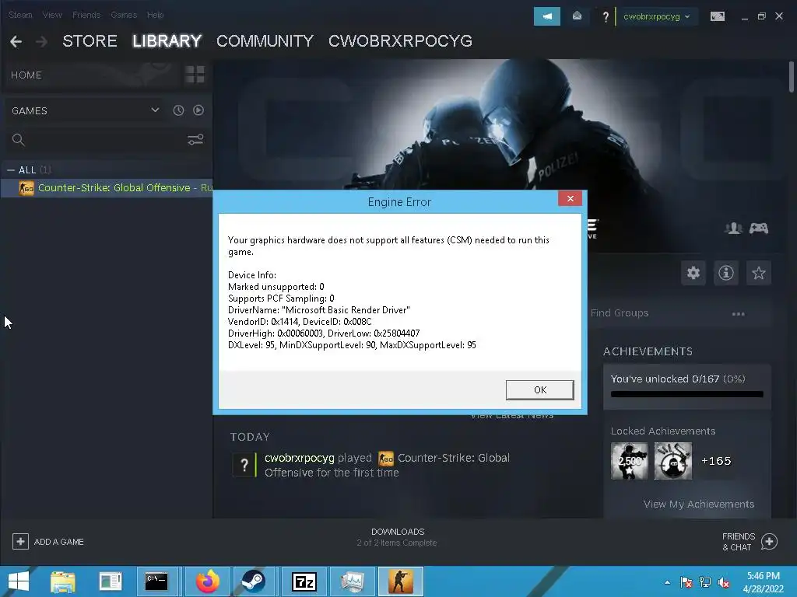Viewport: 797px width, 597px height.
Task: Click View My Achievements link
Action: click(x=699, y=504)
